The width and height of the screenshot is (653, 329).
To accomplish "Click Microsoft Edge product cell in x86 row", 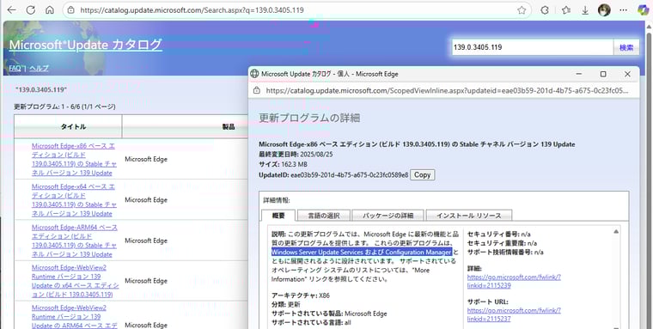I will (146, 159).
